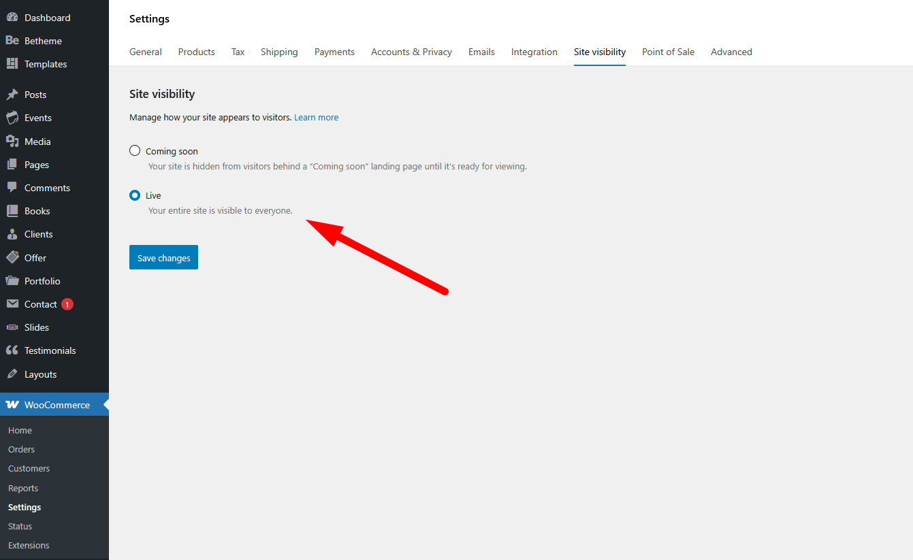
Task: Follow the Learn more link
Action: click(x=316, y=118)
